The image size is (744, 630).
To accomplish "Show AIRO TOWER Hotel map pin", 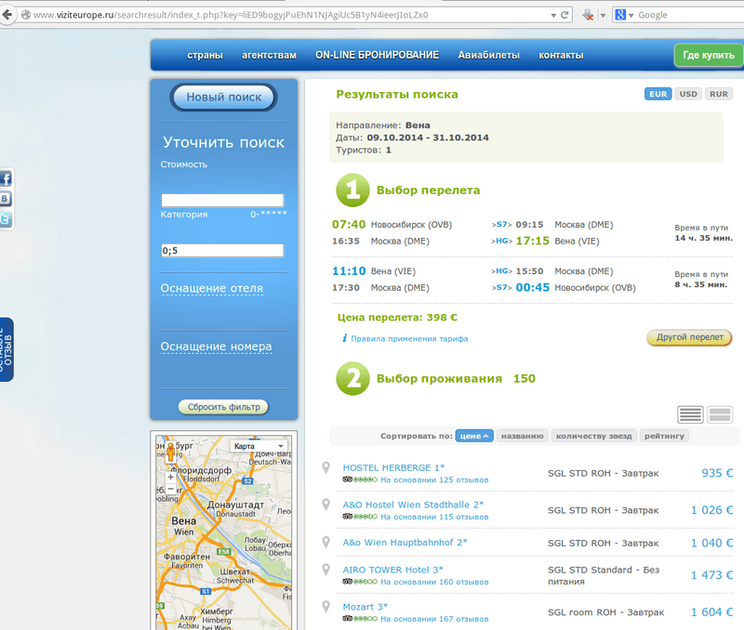I will 326,570.
